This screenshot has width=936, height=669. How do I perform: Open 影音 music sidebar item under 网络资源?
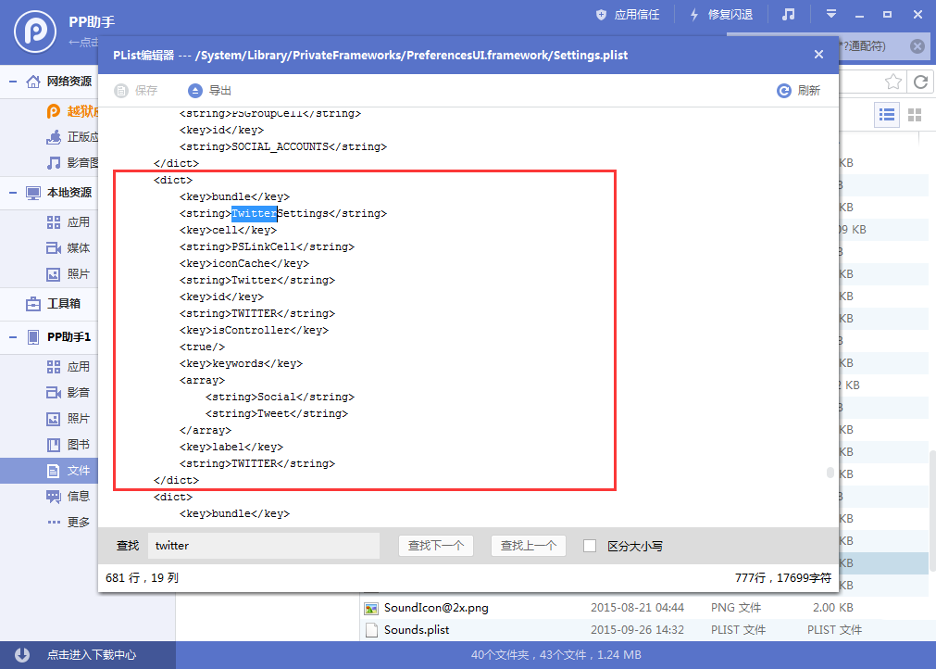click(72, 162)
